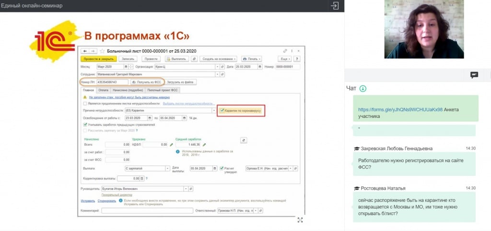Open the calendar for Дата 25.03.2020
491x231 pixels.
(260, 67)
